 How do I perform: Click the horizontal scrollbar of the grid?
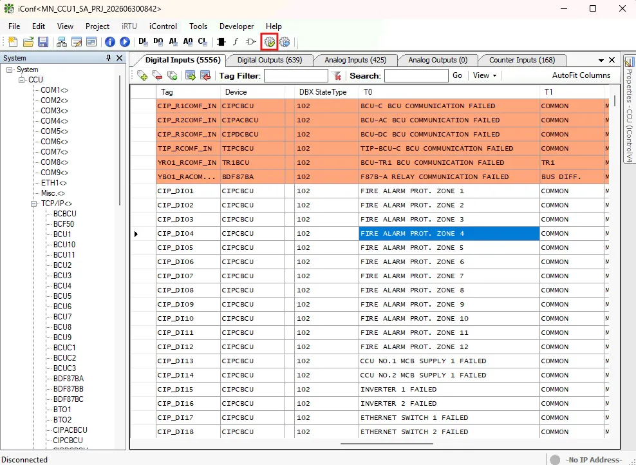click(x=386, y=444)
